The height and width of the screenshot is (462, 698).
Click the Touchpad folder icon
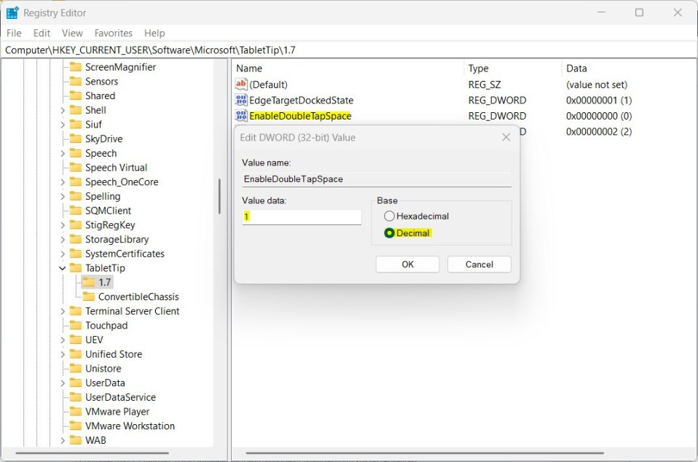[x=76, y=325]
